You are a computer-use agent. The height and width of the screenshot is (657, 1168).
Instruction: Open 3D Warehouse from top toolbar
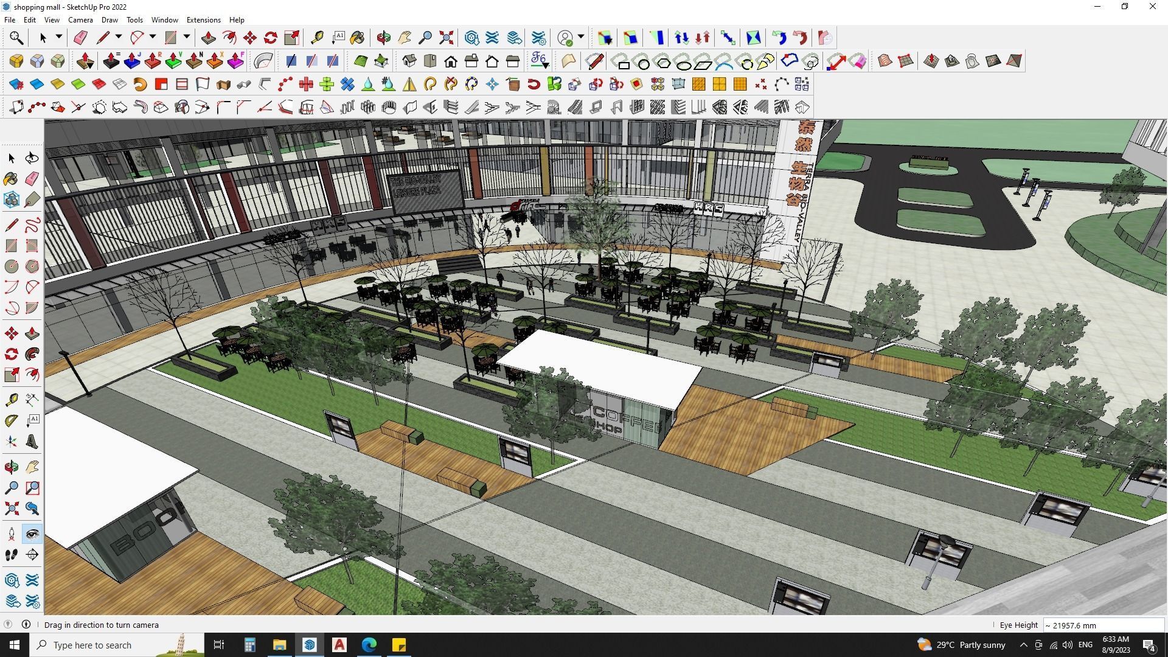(471, 38)
